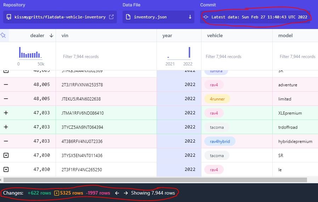318x202 pixels.
Task: Click minus icon on 2T3J1RFVXNW253578 row
Action: [x=6, y=85]
